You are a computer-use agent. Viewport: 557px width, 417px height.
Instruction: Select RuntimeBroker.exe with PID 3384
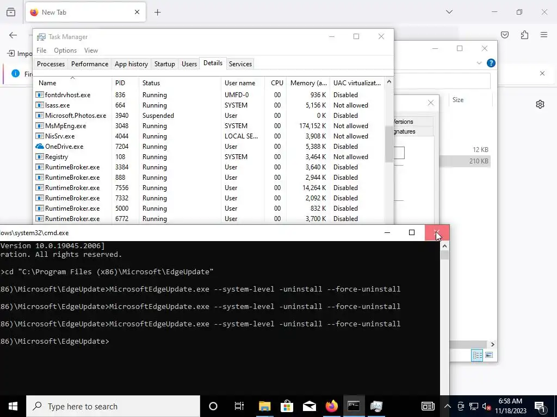tap(209, 167)
